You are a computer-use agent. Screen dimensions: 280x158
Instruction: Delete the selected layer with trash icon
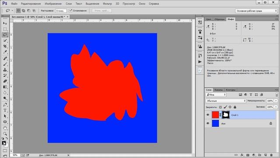pyautogui.click(x=271, y=155)
